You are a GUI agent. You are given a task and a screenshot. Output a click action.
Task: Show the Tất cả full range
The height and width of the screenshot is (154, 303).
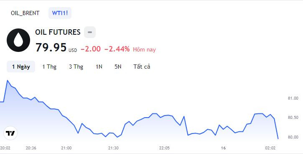[x=142, y=67]
